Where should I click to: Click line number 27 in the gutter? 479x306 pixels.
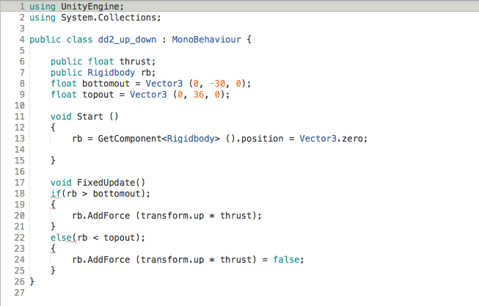(21, 292)
